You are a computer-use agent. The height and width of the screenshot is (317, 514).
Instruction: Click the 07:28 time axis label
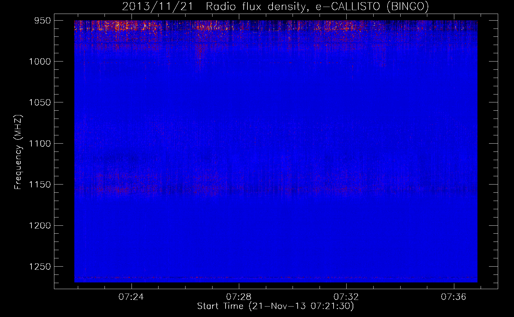[239, 297]
